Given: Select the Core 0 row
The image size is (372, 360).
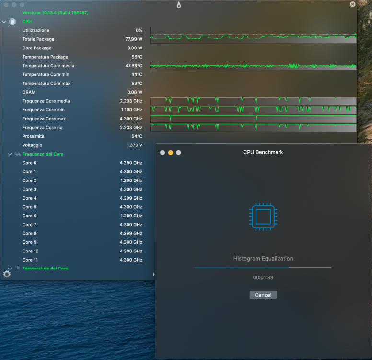Looking at the screenshot, I should (82, 163).
